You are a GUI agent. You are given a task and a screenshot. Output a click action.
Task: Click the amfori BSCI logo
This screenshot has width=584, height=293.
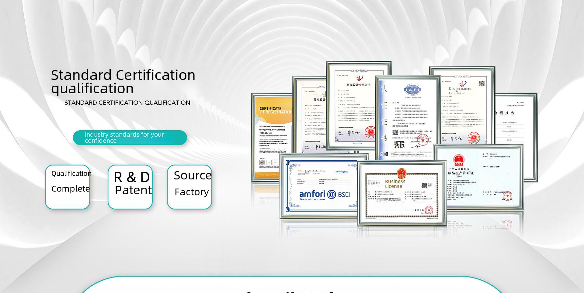[325, 194]
